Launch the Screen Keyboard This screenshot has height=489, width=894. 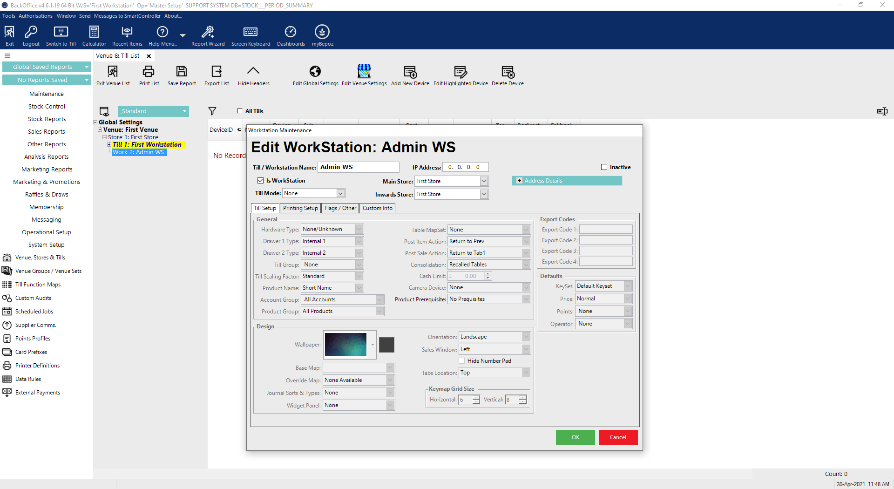pos(251,34)
